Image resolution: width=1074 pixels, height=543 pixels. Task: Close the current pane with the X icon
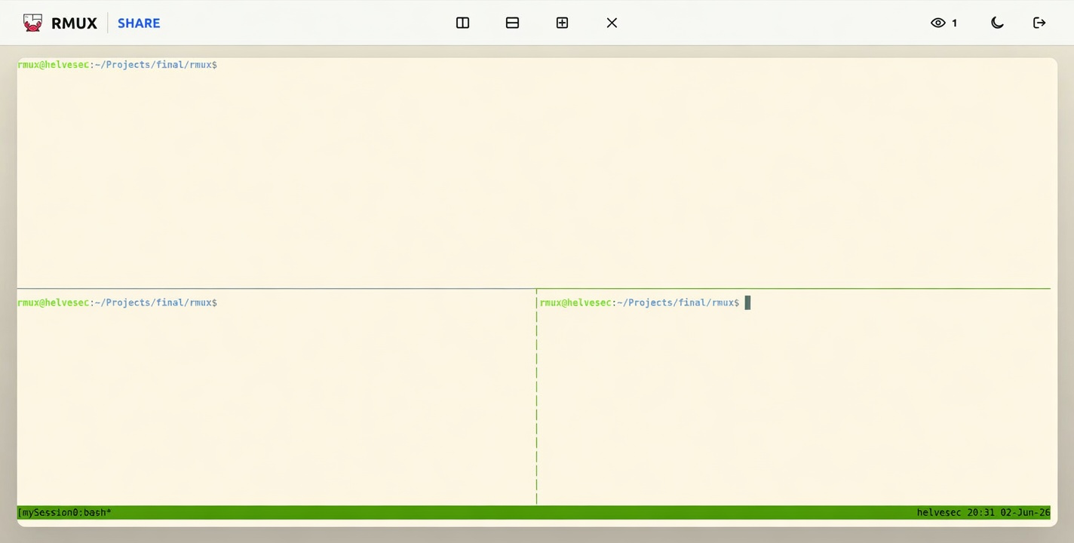612,23
